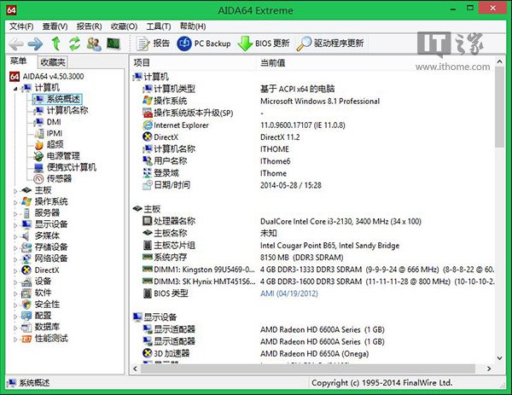512x395 pixels.
Task: Click the 项目 column header
Action: (193, 62)
